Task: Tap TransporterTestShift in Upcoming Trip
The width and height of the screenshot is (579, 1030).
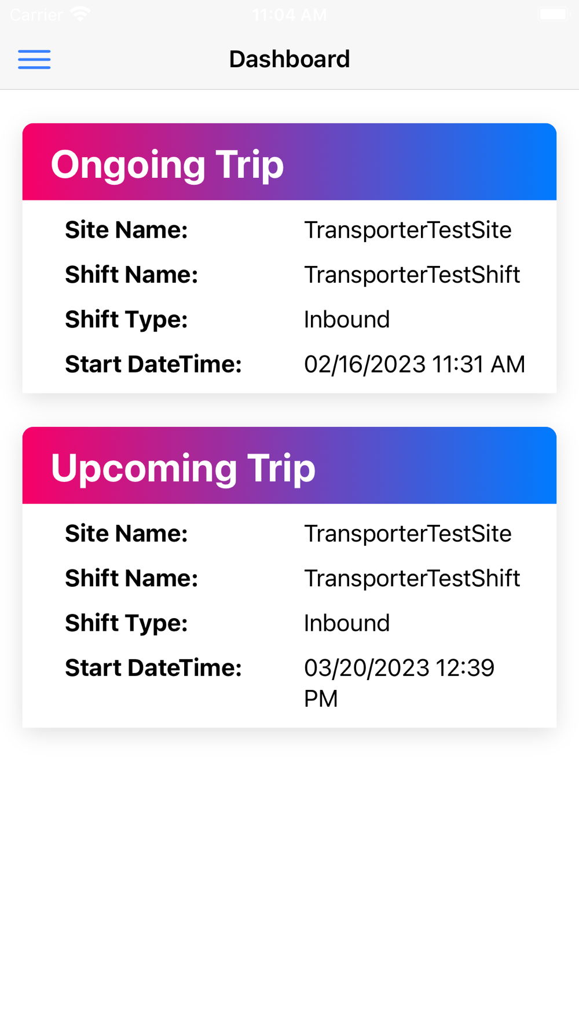Action: [x=412, y=578]
